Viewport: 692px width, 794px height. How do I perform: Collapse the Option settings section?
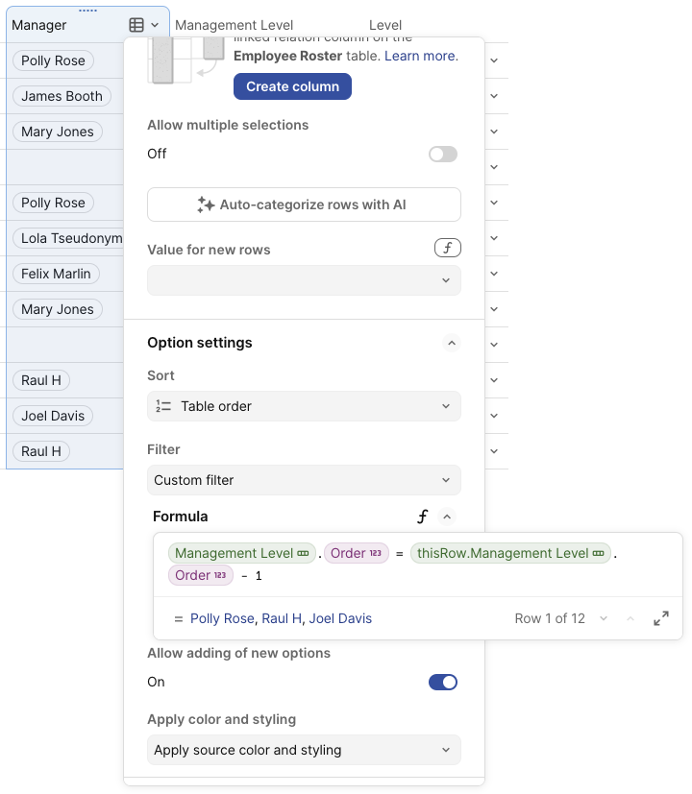[450, 343]
